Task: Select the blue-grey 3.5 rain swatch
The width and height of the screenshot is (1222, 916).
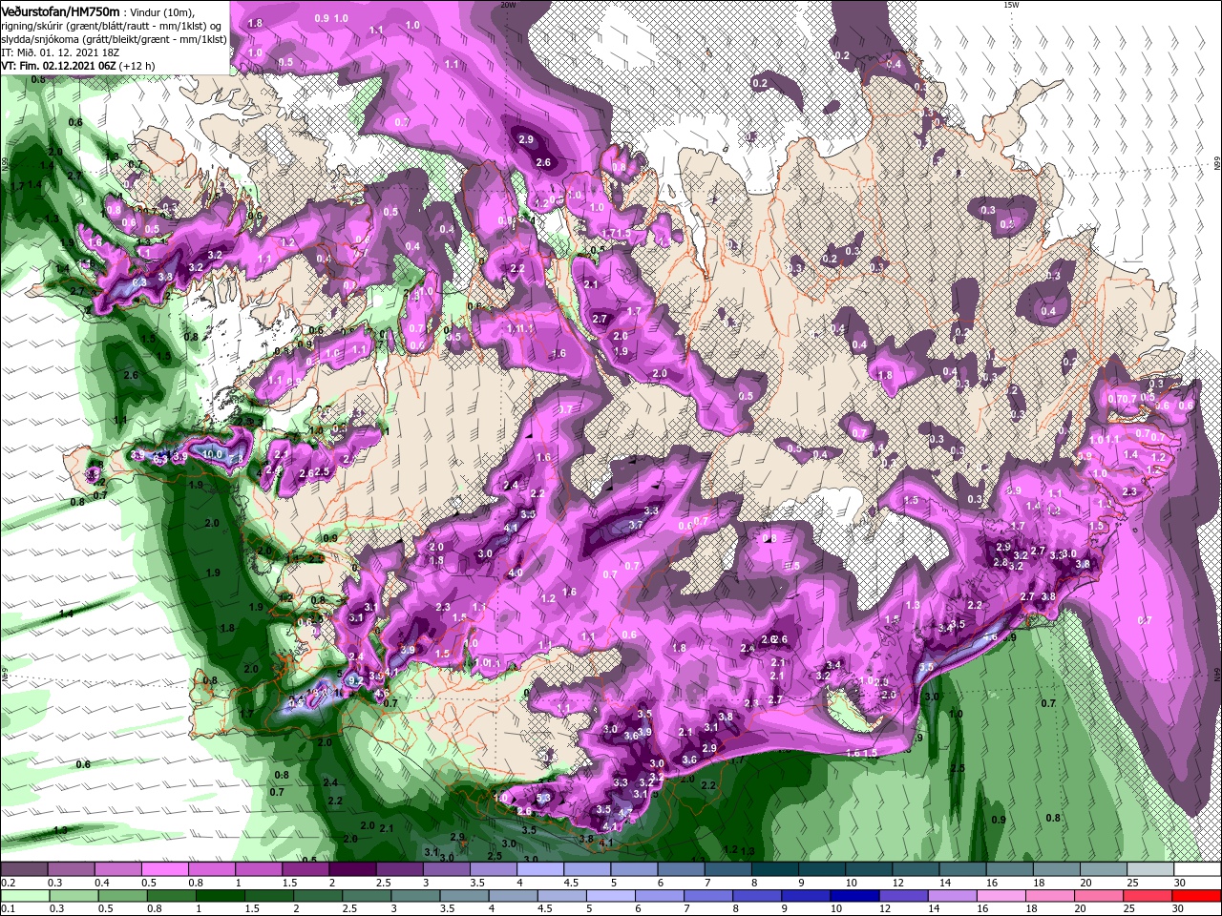Action: point(467,895)
